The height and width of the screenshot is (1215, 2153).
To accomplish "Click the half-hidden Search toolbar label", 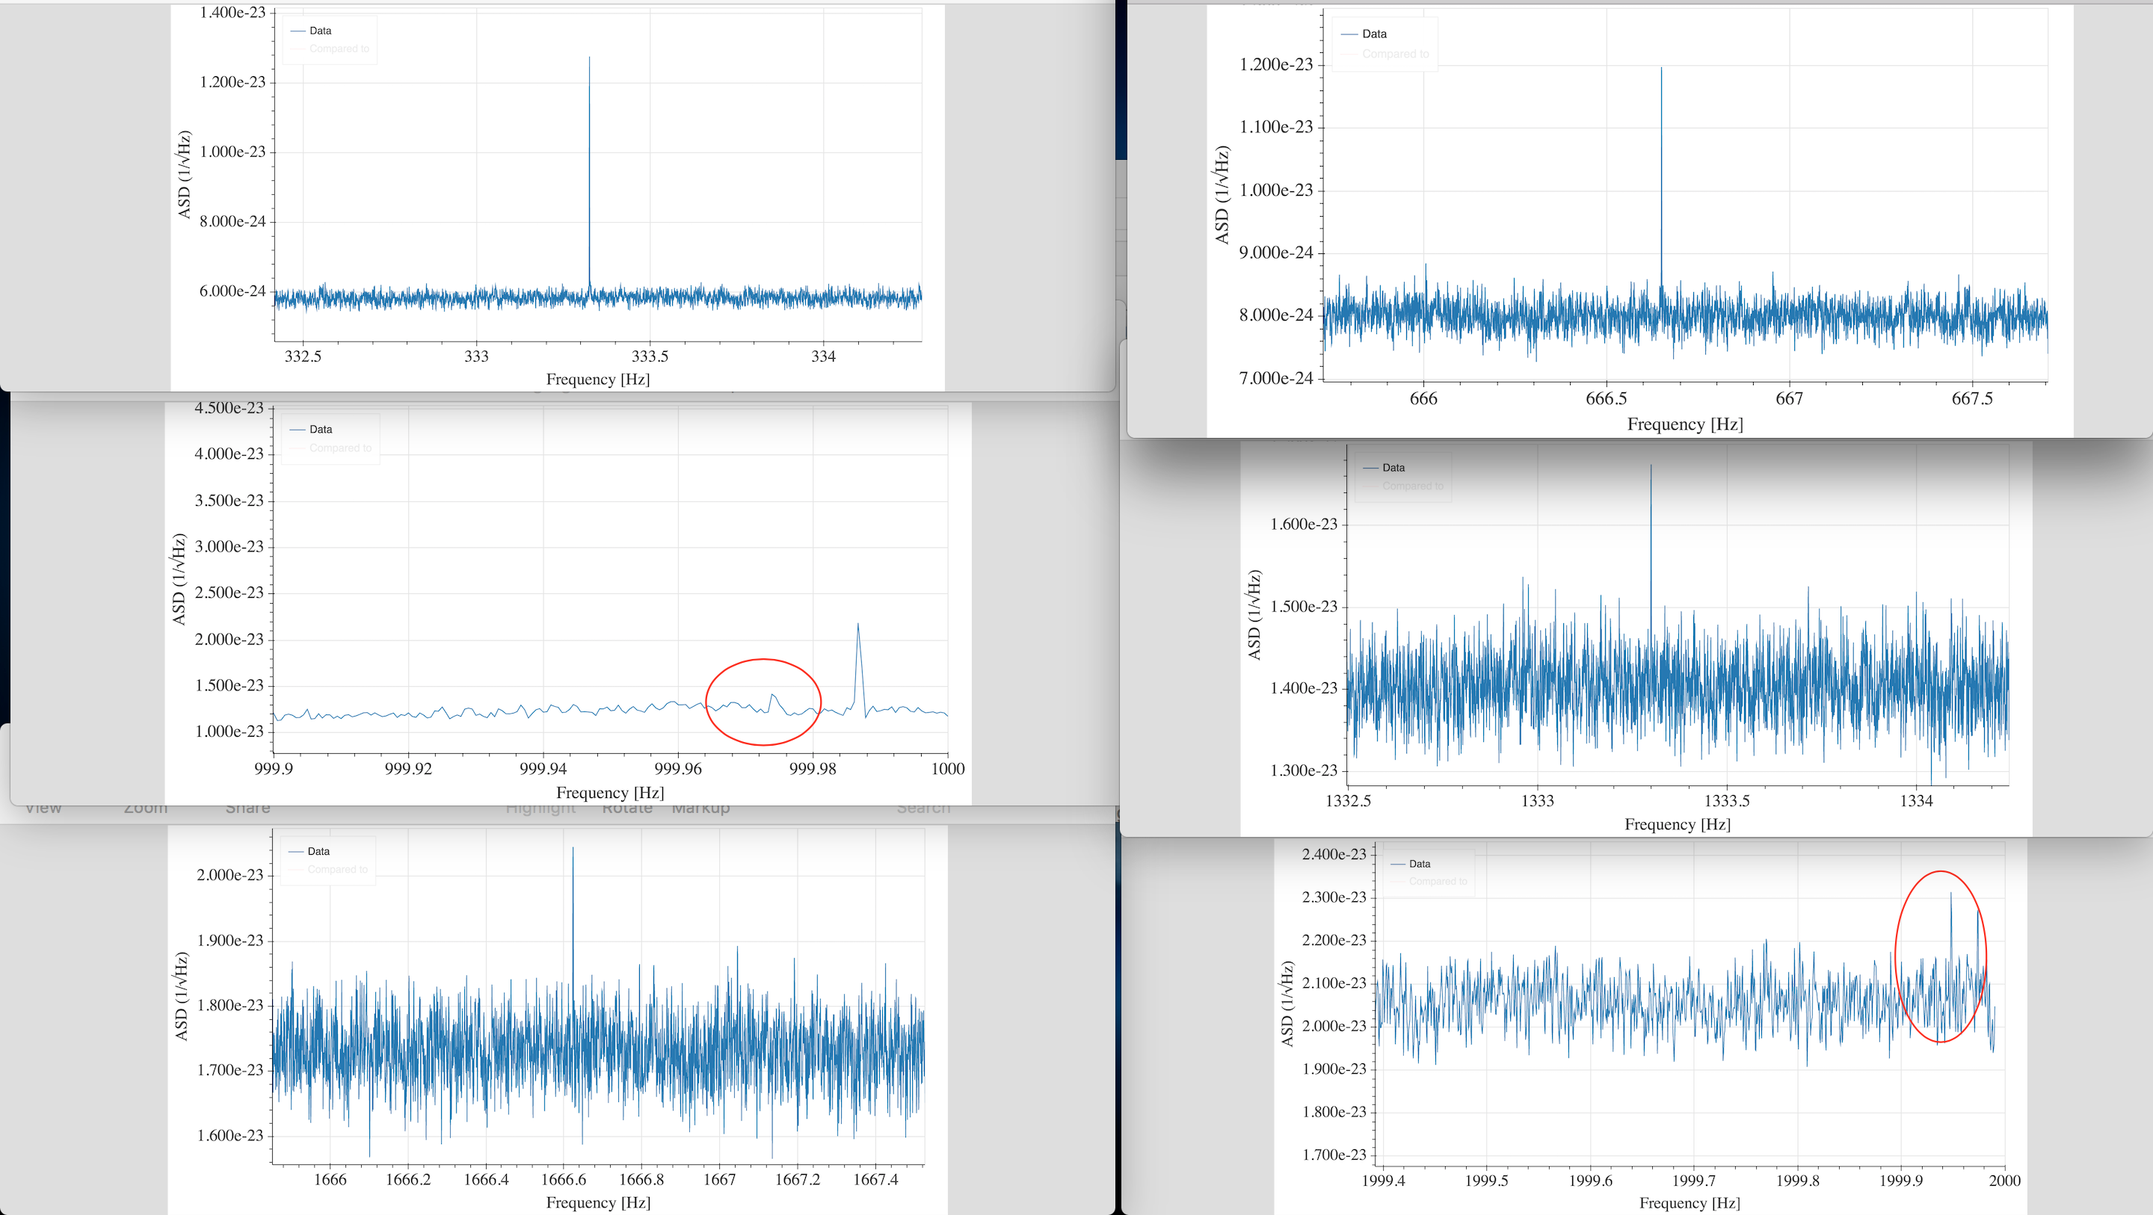I will (923, 808).
